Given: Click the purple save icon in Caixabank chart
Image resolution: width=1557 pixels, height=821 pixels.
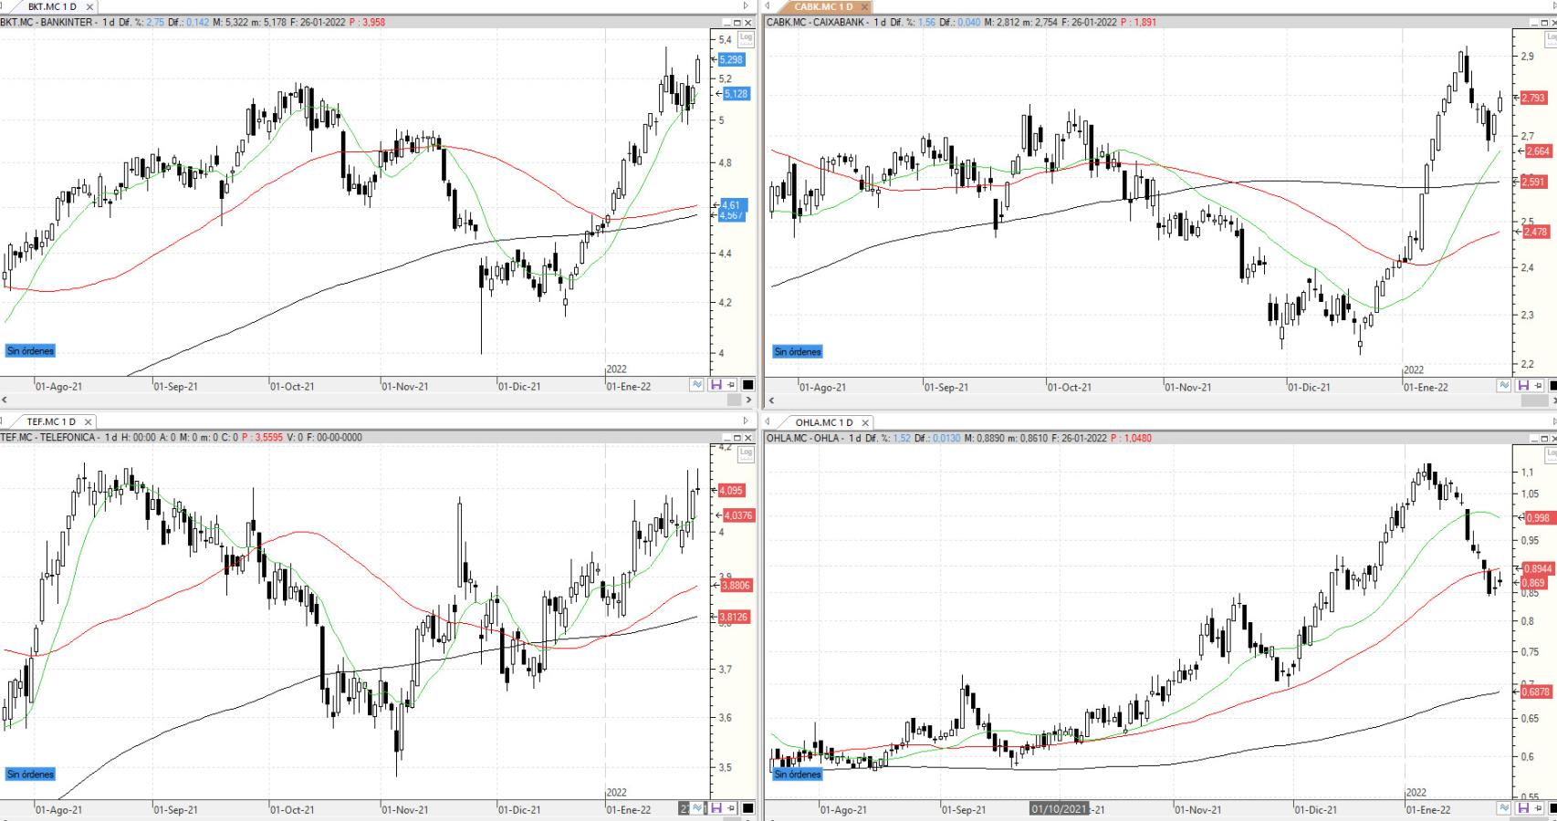Looking at the screenshot, I should (1523, 386).
